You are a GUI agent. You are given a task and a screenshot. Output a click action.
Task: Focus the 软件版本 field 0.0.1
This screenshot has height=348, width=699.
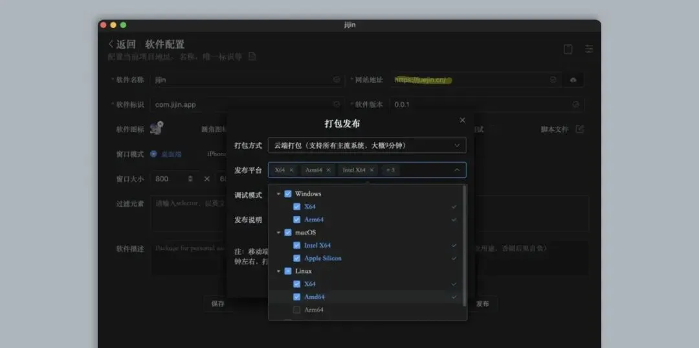point(487,104)
